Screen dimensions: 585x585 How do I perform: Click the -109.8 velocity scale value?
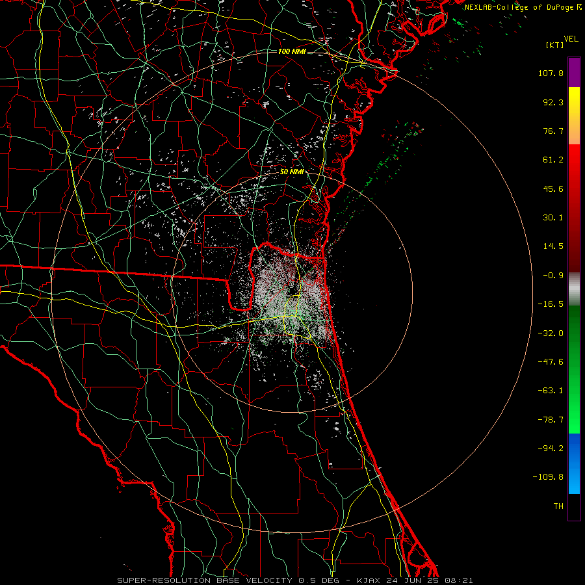click(548, 477)
